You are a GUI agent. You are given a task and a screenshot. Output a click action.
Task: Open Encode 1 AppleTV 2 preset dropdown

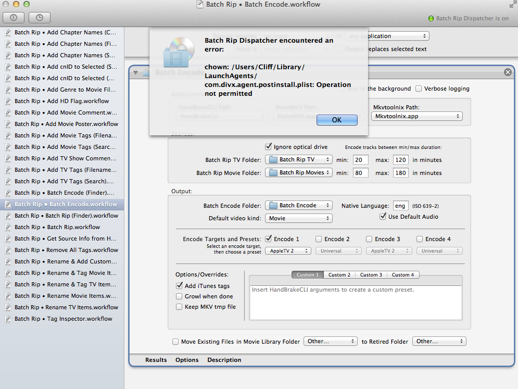(x=288, y=251)
